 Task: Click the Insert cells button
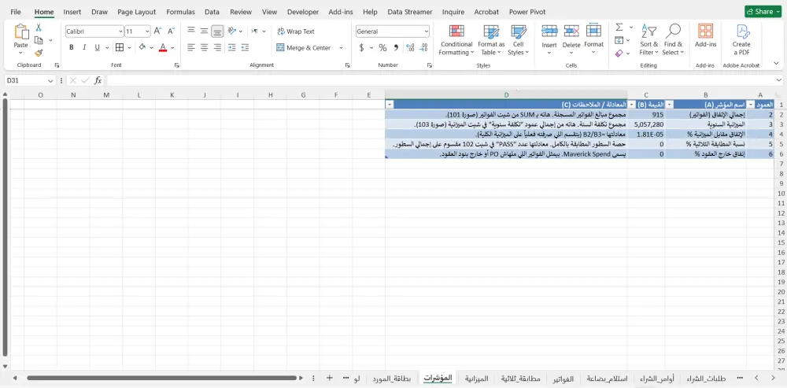[x=549, y=39]
